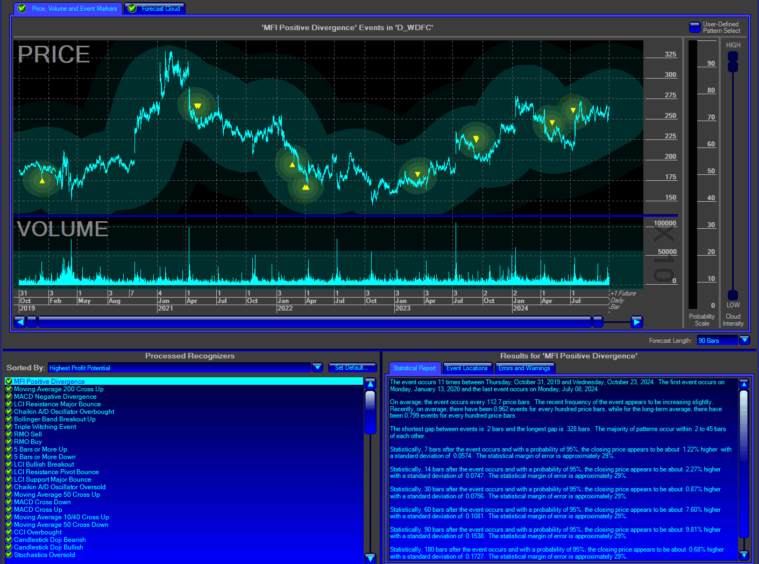Click the chart scroll left arrow
Screen dimensions: 759x564
pyautogui.click(x=20, y=322)
